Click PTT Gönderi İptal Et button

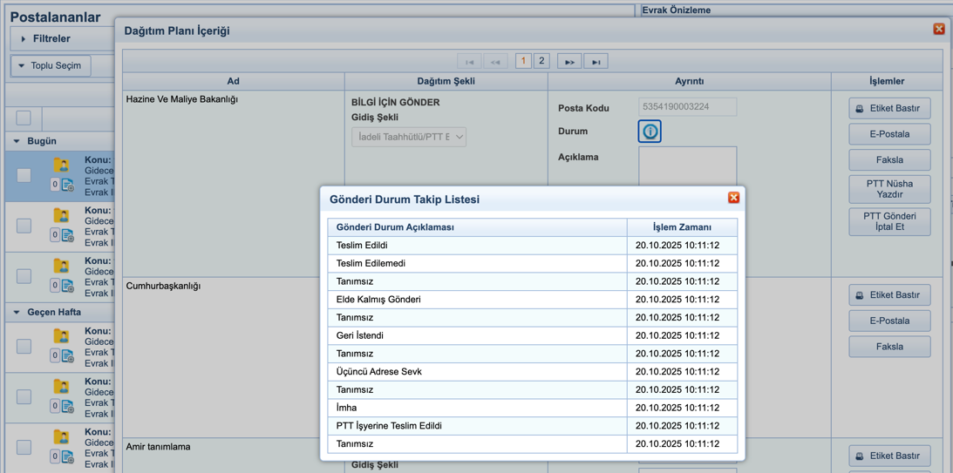click(x=888, y=221)
